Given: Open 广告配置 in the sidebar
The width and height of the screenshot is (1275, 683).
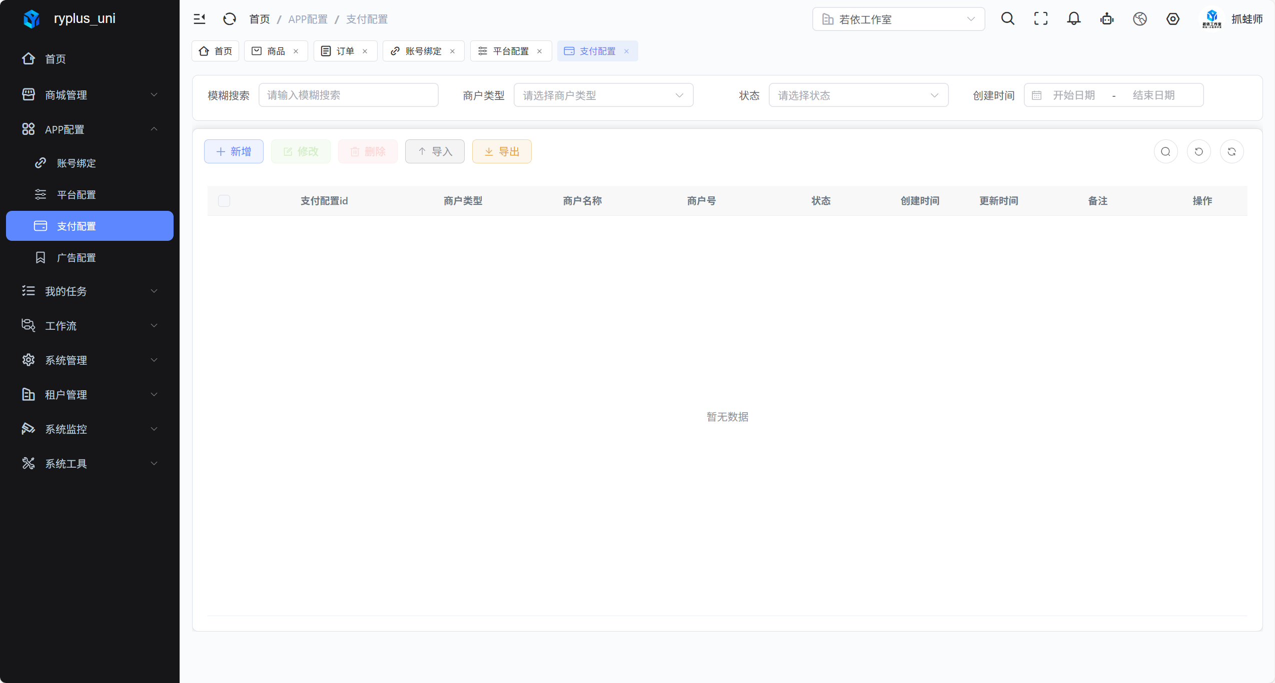Looking at the screenshot, I should coord(76,257).
